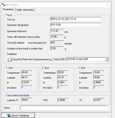Click the 'Notes' label

[7, 108]
